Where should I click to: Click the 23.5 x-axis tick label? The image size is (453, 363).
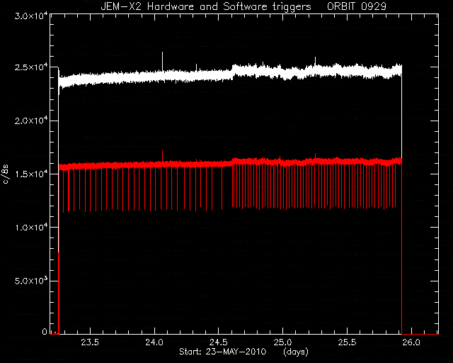coord(90,342)
